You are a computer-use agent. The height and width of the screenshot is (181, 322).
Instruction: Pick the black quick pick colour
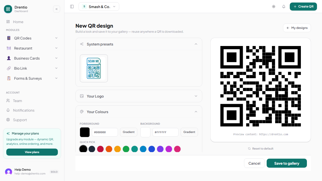[x=83, y=149]
